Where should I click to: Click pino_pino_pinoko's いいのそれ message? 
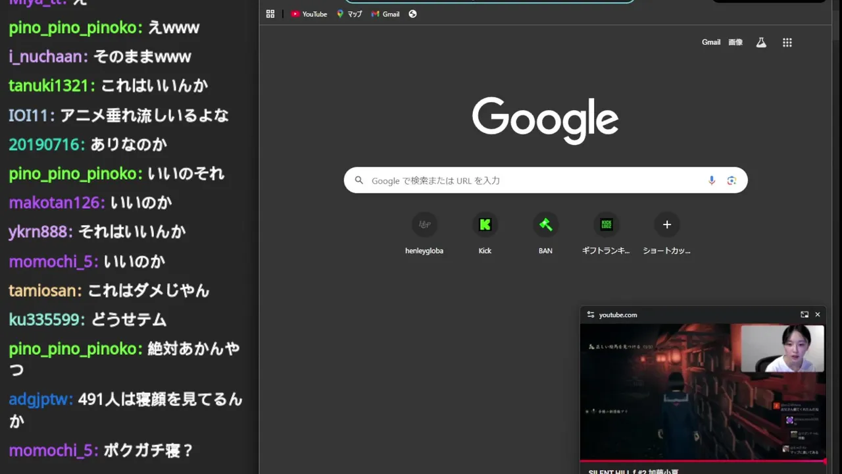(x=186, y=174)
